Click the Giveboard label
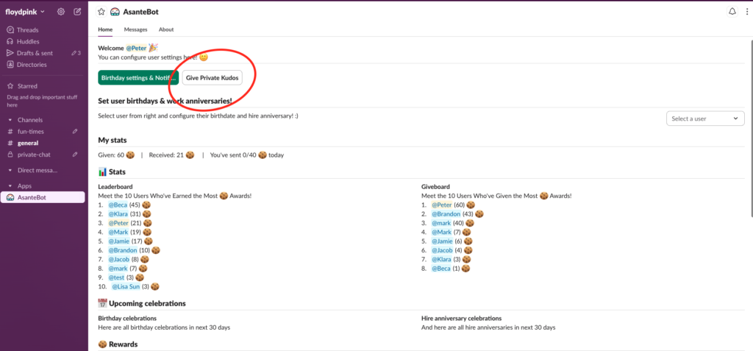Screen dimensions: 753x351 [x=436, y=187]
